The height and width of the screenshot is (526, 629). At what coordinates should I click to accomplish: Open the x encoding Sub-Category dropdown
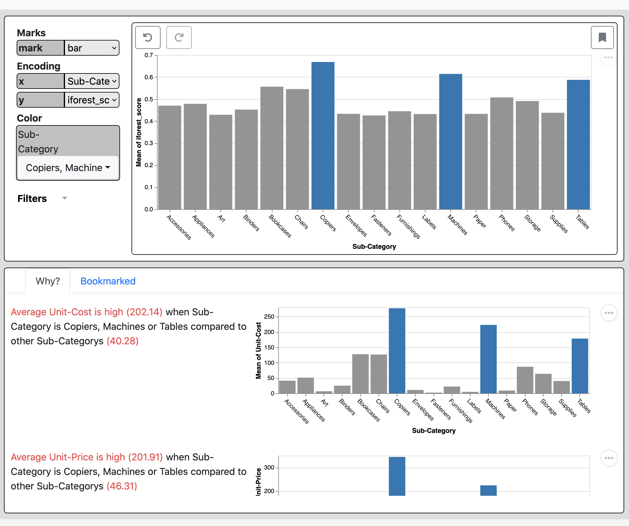pos(92,81)
